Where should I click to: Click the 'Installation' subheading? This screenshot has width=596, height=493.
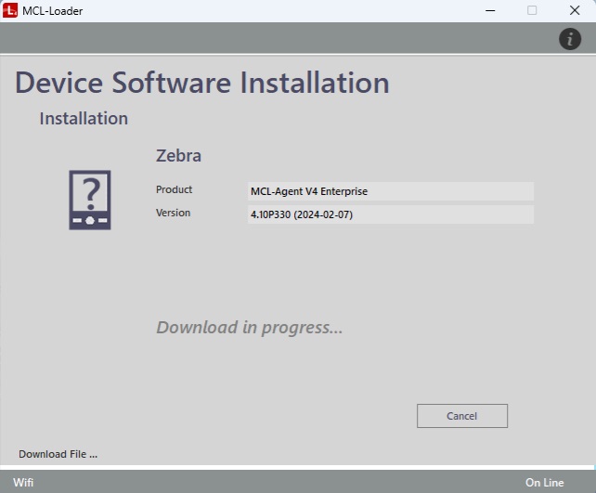[84, 118]
